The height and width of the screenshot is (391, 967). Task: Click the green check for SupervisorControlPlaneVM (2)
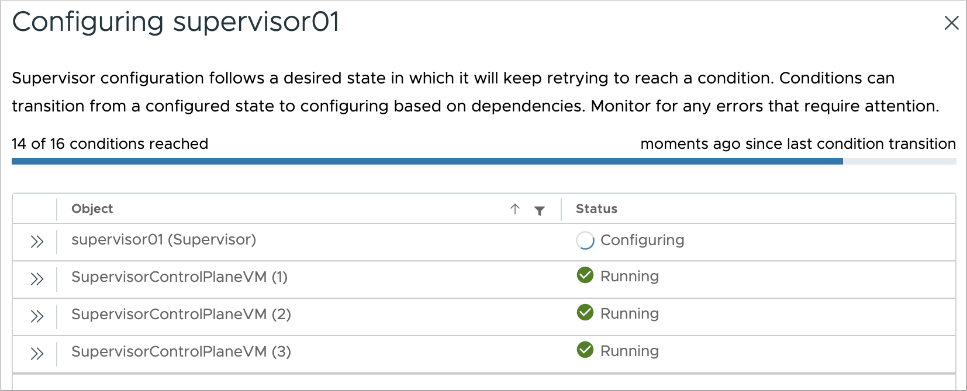pos(585,313)
